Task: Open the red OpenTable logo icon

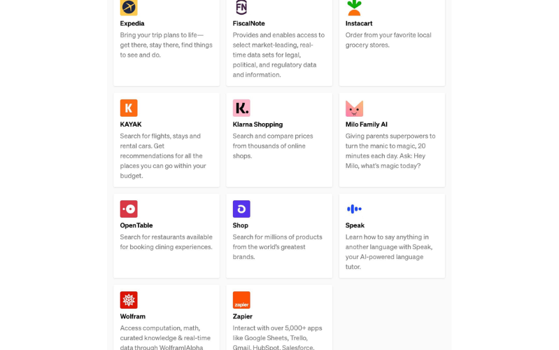Action: pos(129,209)
